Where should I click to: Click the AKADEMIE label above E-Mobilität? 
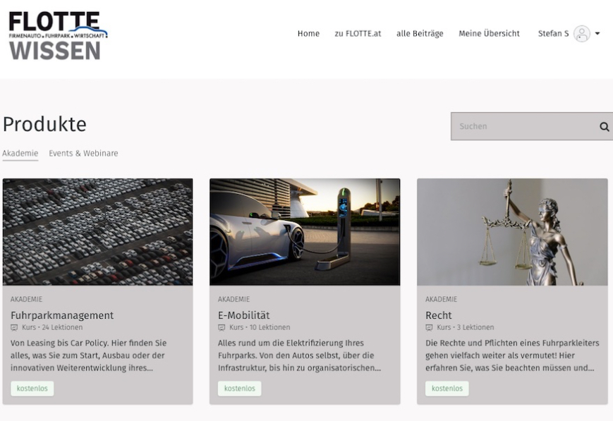(x=233, y=299)
